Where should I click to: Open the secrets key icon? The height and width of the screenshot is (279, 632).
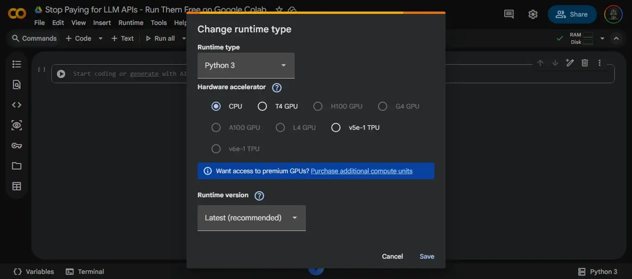pyautogui.click(x=17, y=146)
